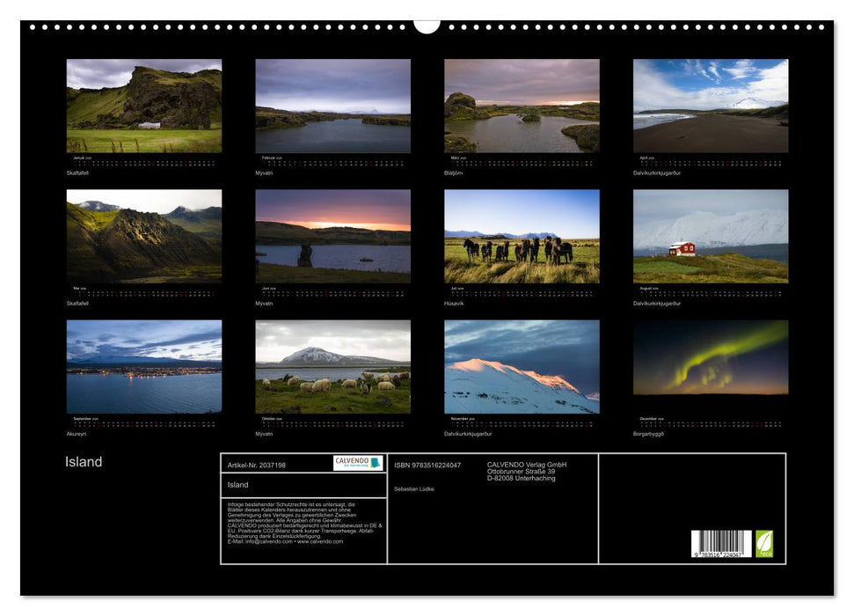Select the green eco certification icon
This screenshot has width=854, height=616.
764,544
